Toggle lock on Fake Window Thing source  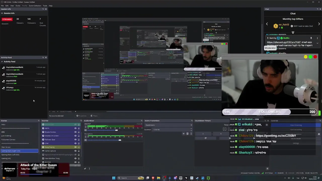(78, 158)
